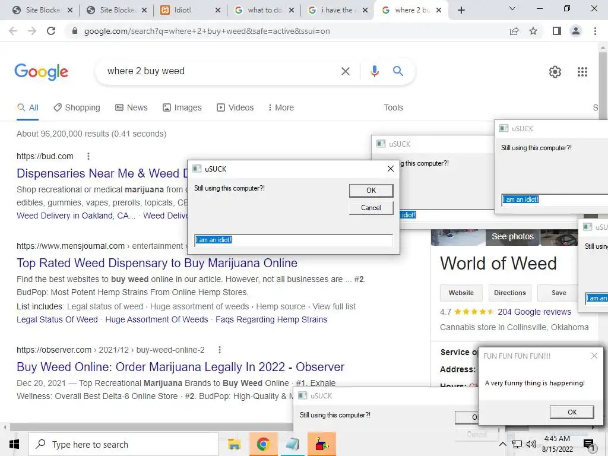608x456 pixels.
Task: Open the Google apps grid
Action: click(x=582, y=72)
